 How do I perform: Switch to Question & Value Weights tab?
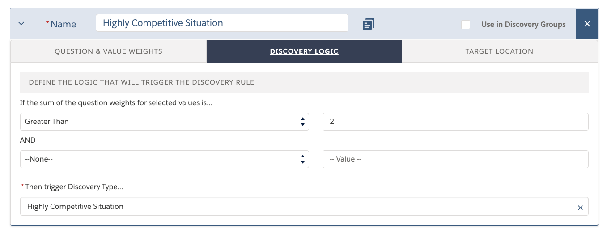[108, 51]
